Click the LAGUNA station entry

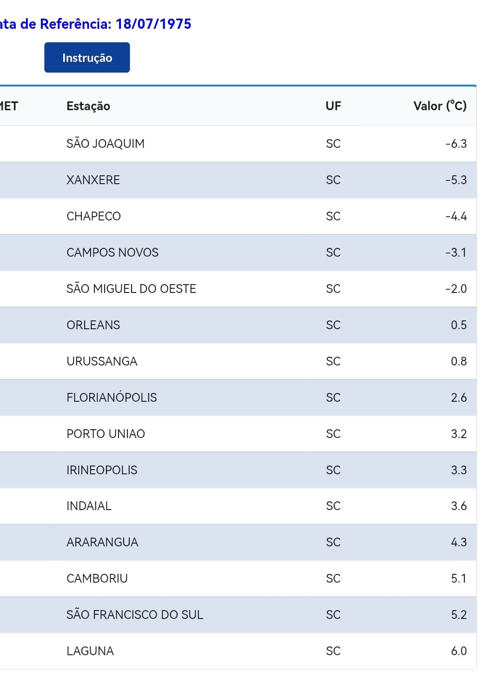90,651
